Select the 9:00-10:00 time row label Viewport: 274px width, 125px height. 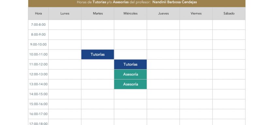38,44
